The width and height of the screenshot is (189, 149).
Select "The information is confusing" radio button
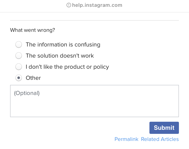[x=19, y=45]
